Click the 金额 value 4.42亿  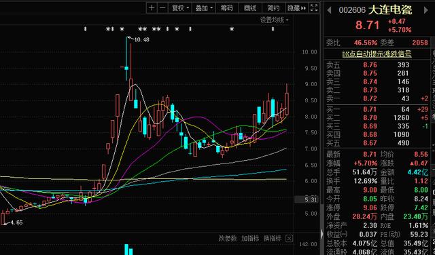pos(418,172)
